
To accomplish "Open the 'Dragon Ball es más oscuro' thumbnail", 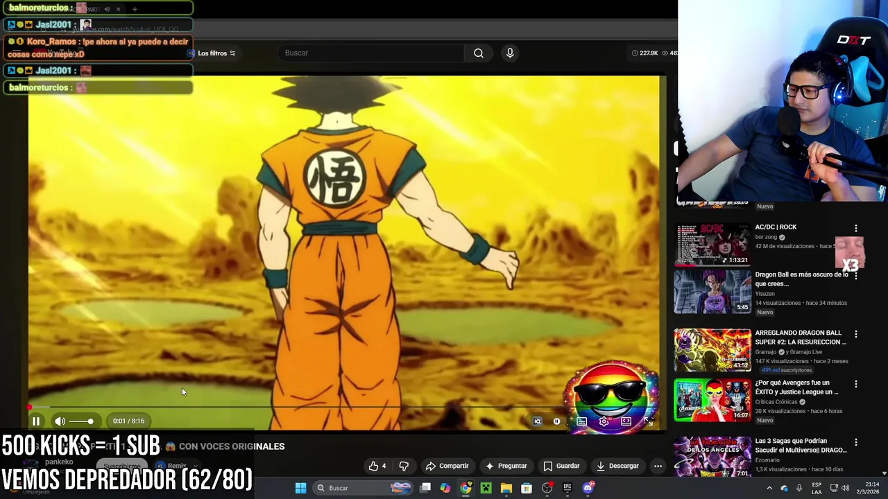I will 712,292.
